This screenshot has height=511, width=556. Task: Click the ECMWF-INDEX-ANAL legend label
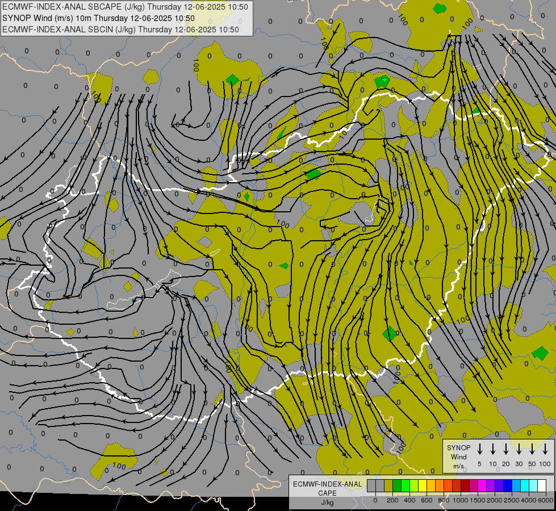[x=327, y=484]
